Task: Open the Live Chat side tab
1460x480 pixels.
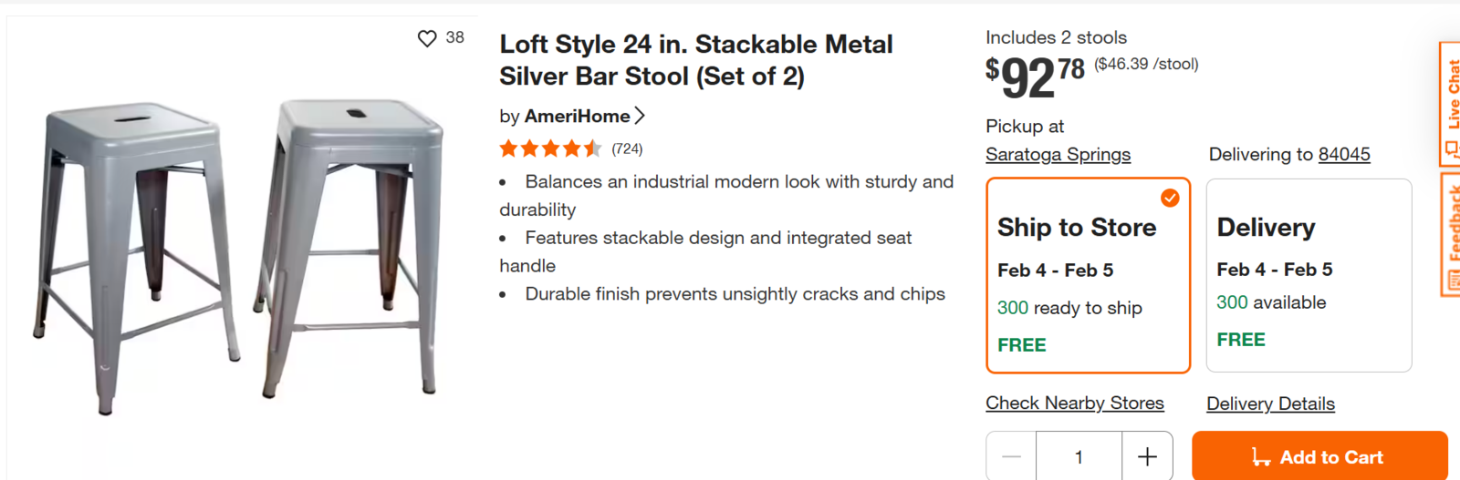Action: (x=1450, y=103)
